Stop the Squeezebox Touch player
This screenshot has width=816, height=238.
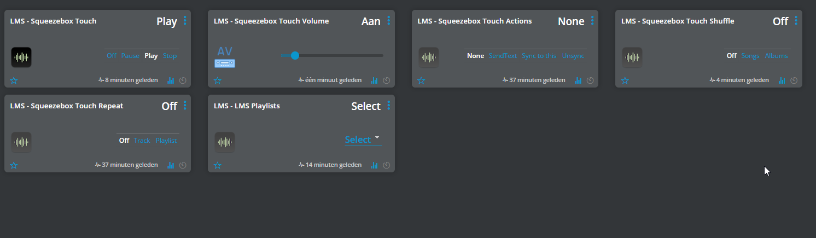(170, 56)
